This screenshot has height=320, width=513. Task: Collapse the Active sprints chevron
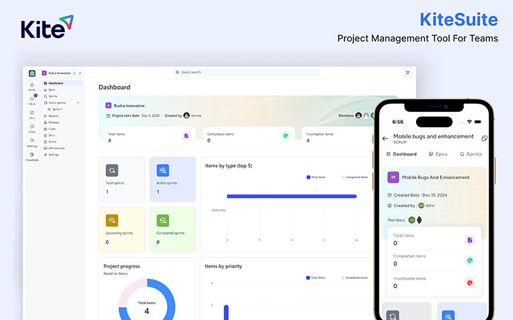(x=78, y=103)
